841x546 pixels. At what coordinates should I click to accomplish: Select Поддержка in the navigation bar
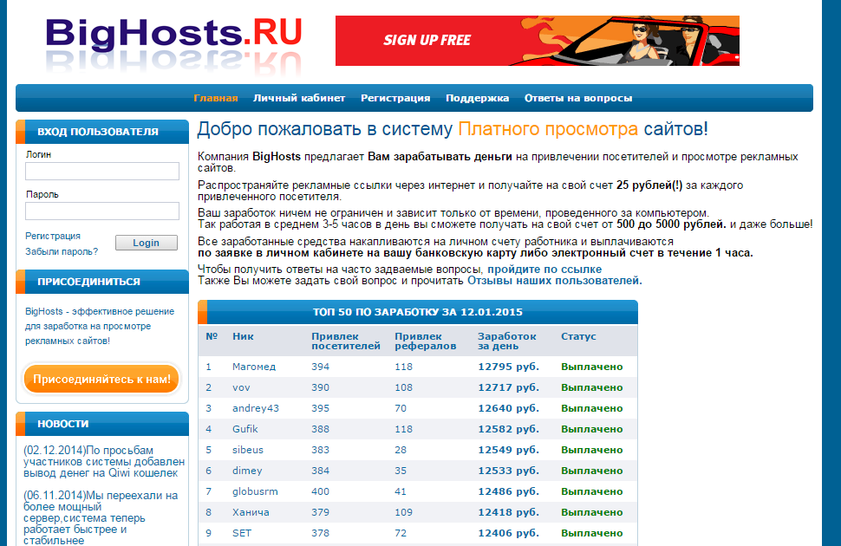point(477,98)
